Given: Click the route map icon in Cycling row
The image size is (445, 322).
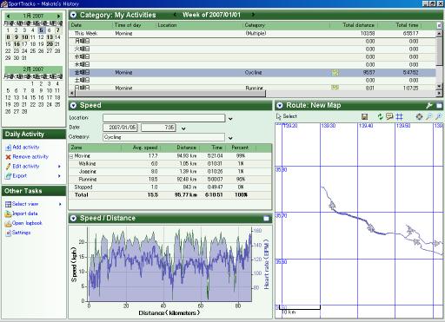Looking at the screenshot, I should 335,73.
